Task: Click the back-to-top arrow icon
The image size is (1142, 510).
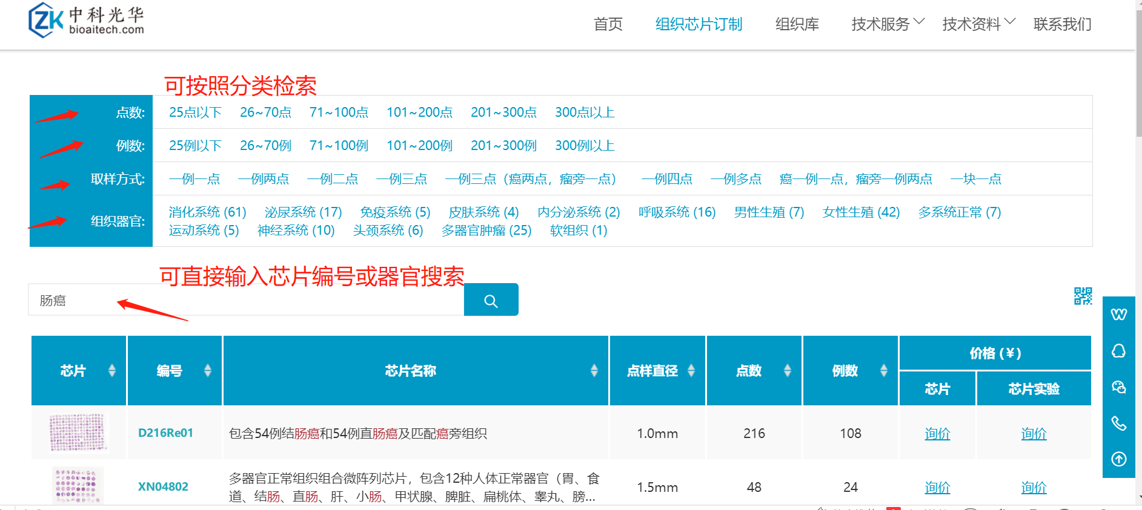Action: (x=1119, y=459)
